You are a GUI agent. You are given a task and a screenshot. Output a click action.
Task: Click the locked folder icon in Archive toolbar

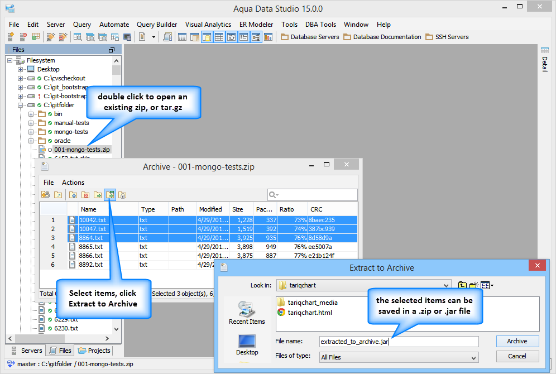pyautogui.click(x=122, y=195)
